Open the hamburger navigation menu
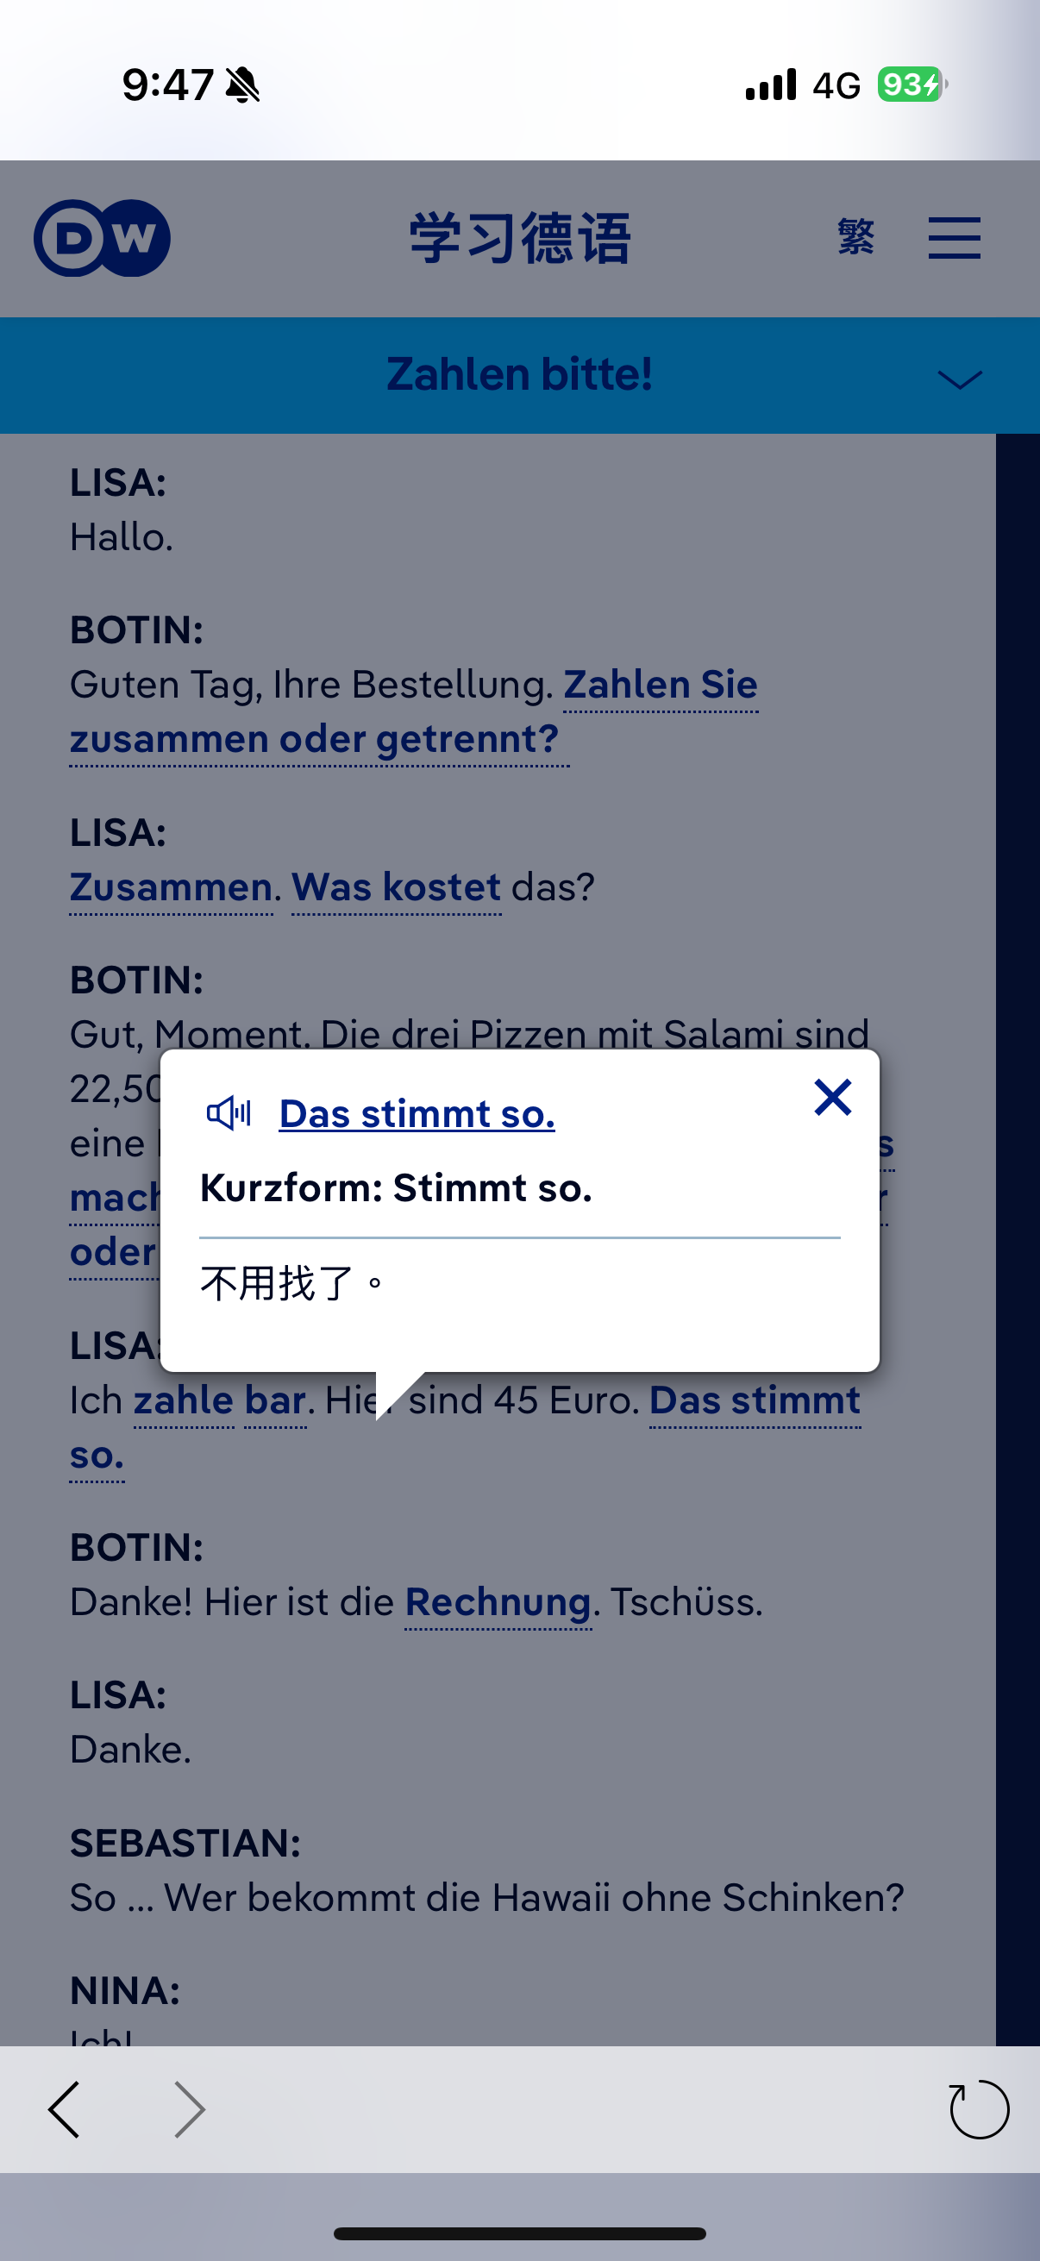This screenshot has height=2261, width=1040. point(954,238)
